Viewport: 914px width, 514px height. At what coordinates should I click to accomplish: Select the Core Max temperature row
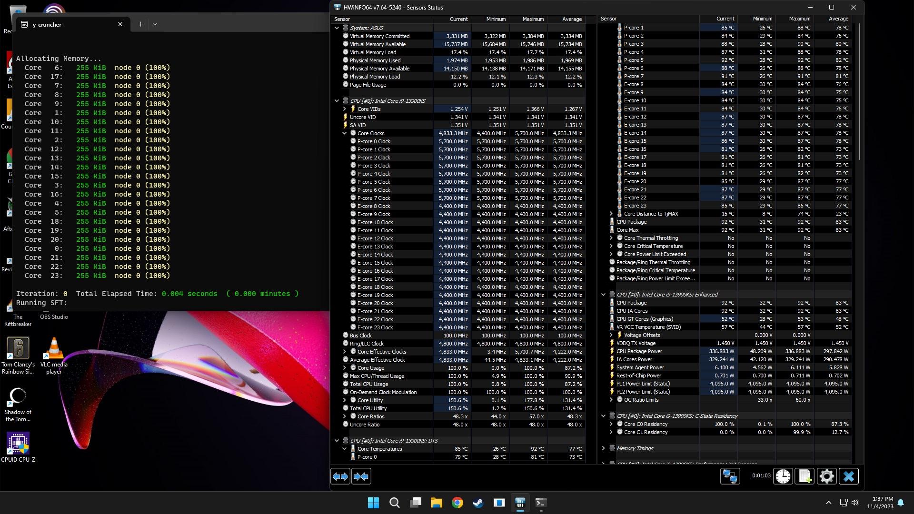click(725, 230)
